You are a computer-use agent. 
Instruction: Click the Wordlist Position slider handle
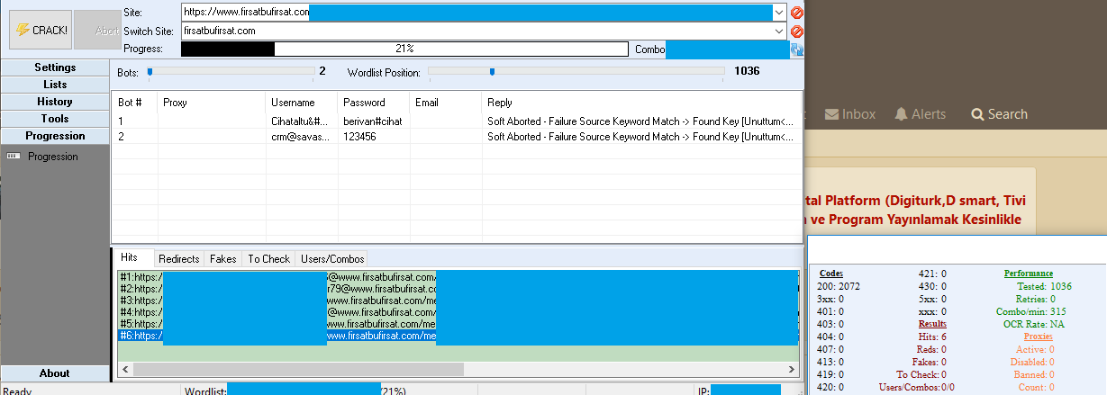click(492, 70)
